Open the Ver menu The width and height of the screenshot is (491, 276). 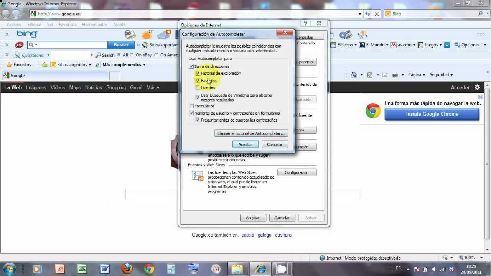(x=50, y=24)
